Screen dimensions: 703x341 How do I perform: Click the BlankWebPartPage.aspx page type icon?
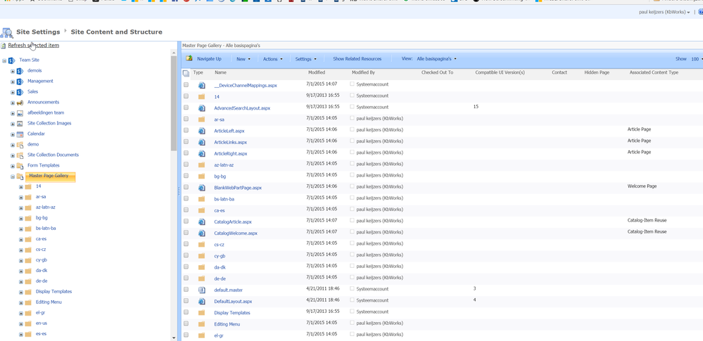pos(202,188)
